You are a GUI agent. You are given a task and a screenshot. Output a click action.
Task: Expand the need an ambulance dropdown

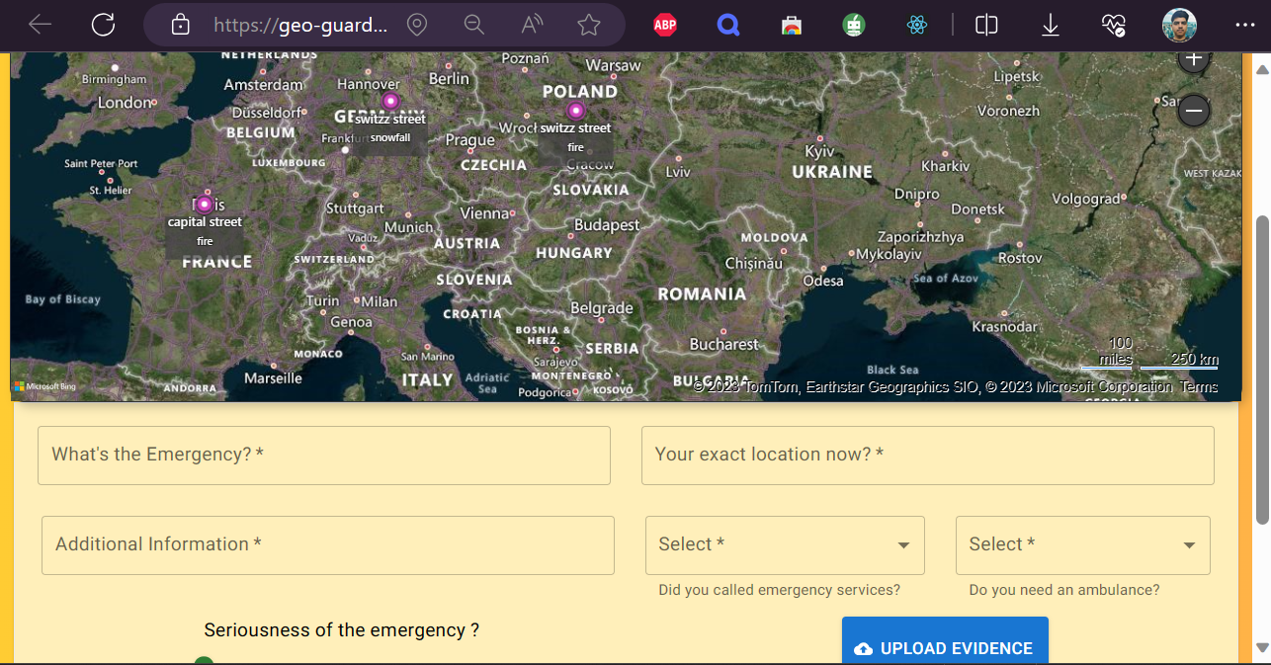point(1082,545)
